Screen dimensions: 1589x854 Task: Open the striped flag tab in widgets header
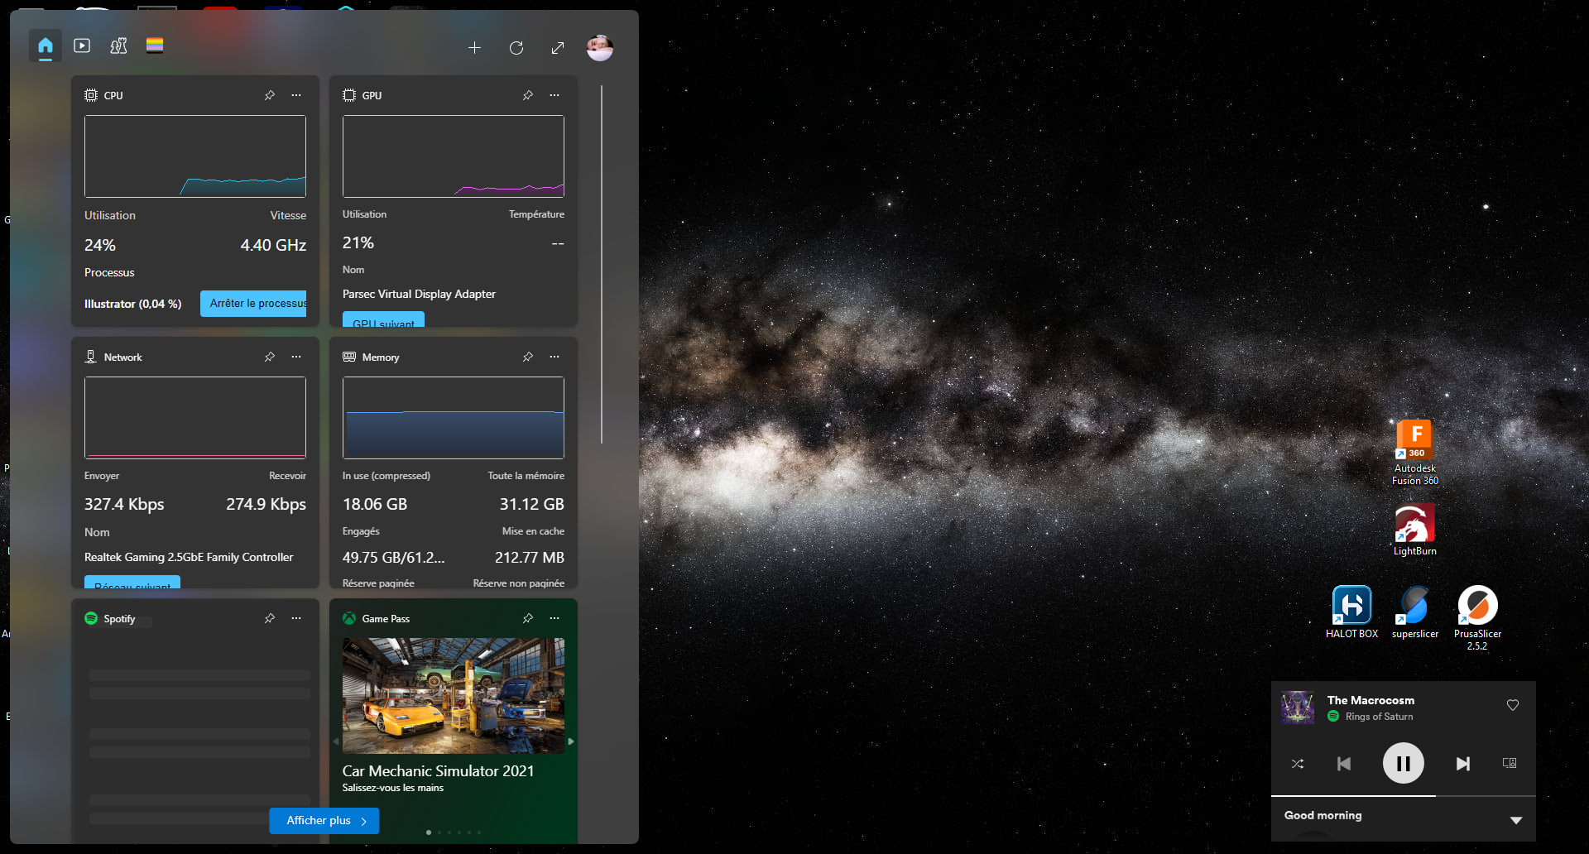155,46
